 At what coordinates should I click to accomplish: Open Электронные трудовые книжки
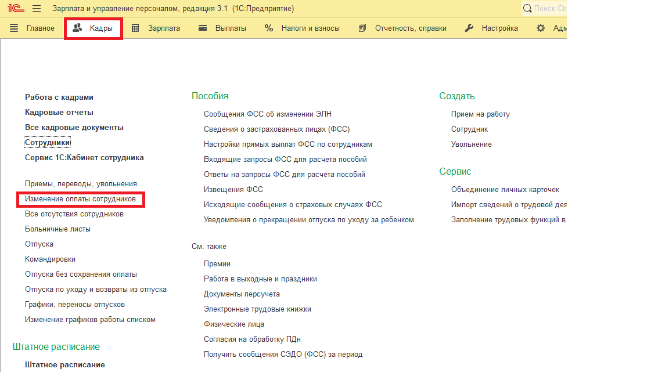[x=257, y=309]
